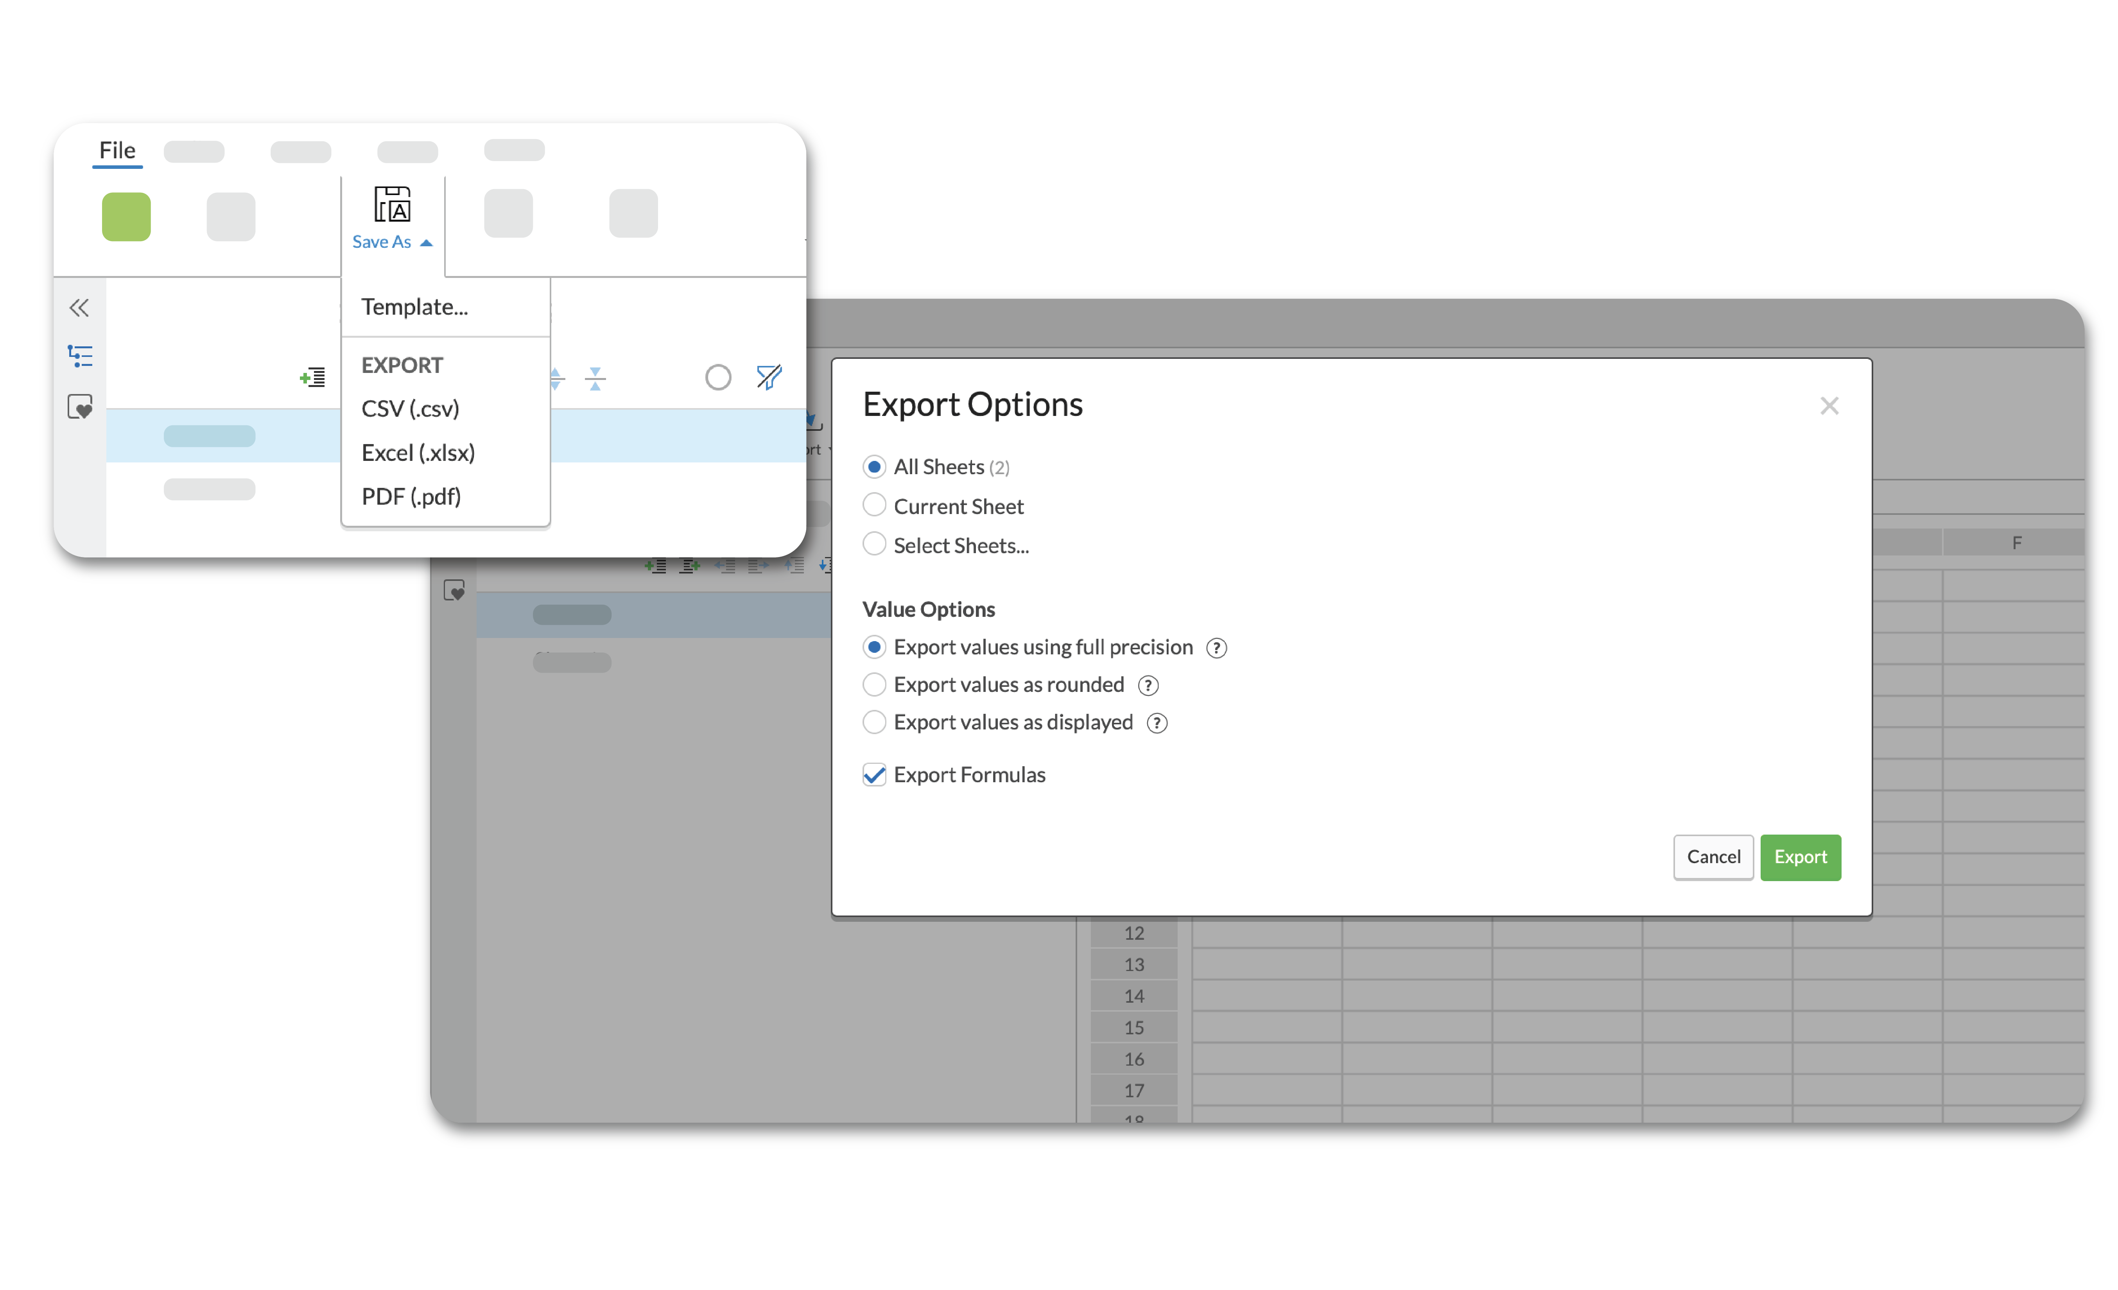Choose Current Sheet radio button
The height and width of the screenshot is (1290, 2118).
click(874, 505)
